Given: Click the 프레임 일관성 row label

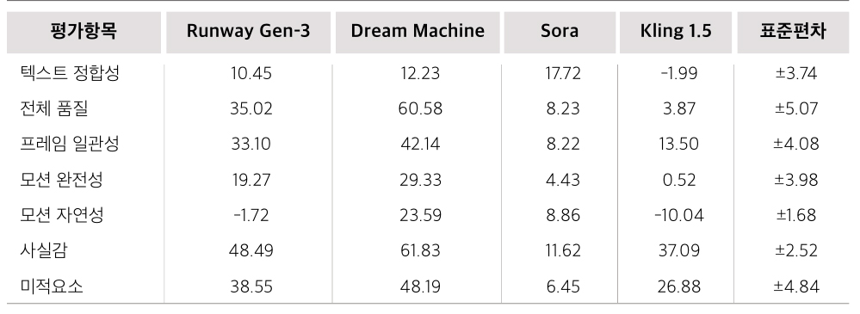Looking at the screenshot, I should (x=70, y=145).
